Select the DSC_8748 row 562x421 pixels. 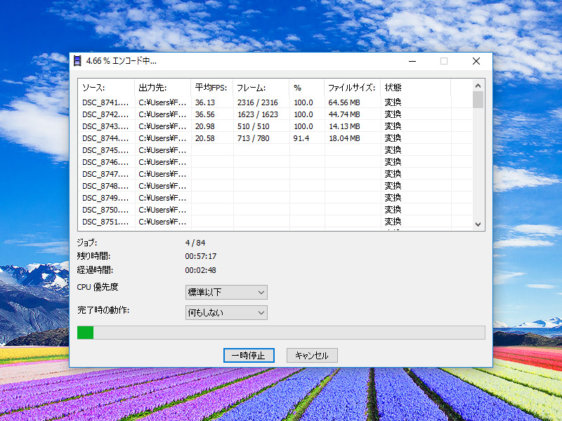pyautogui.click(x=105, y=186)
